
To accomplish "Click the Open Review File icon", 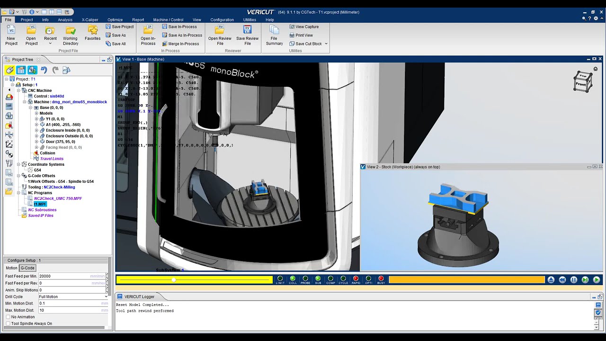I will point(220,31).
